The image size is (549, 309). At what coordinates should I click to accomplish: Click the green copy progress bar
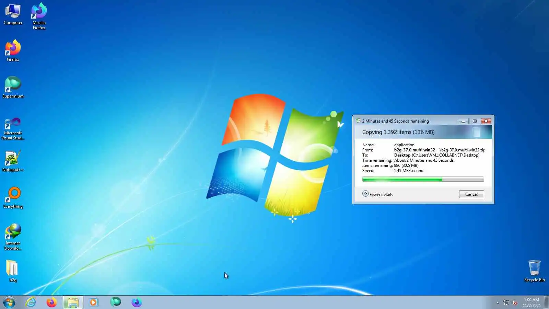pos(423,179)
